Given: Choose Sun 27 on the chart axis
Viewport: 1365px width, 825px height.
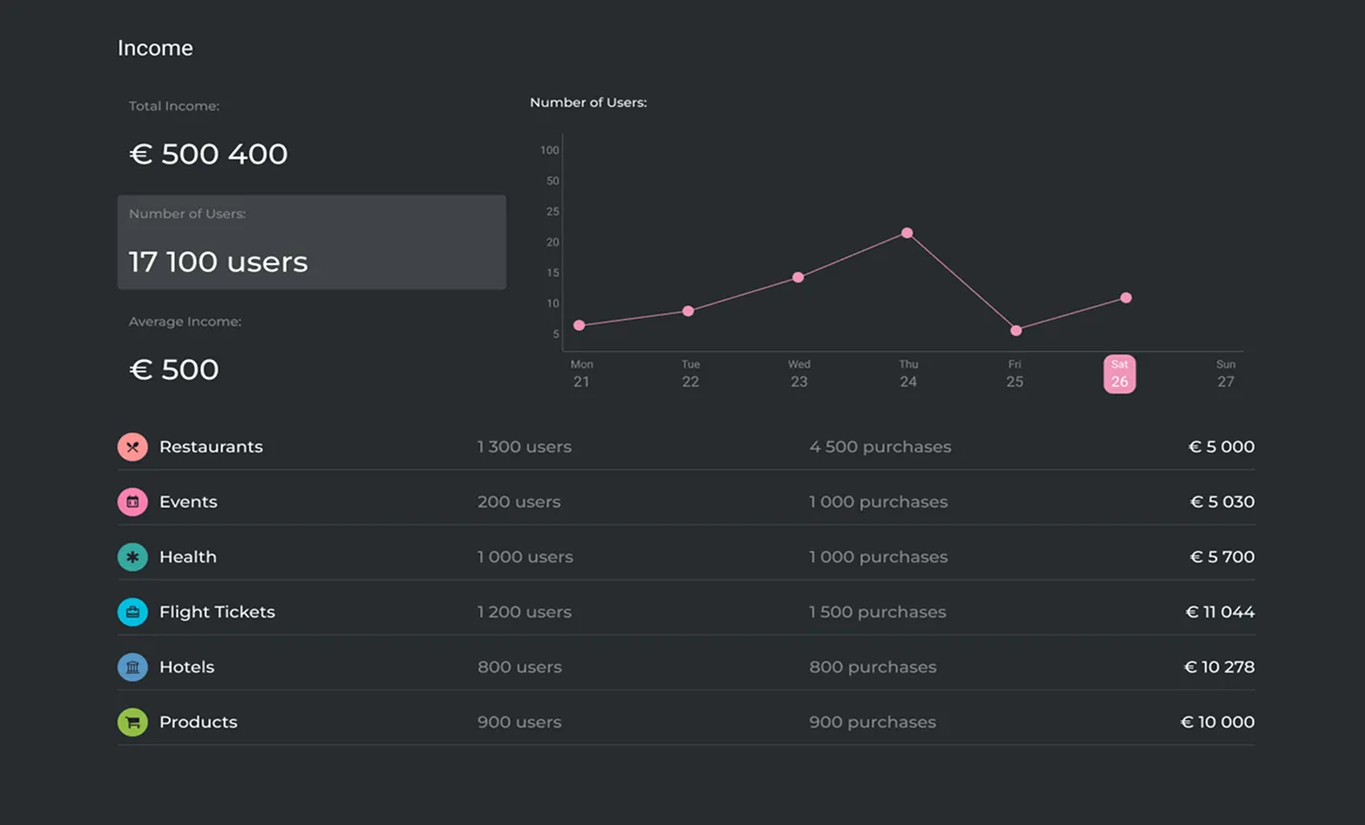Looking at the screenshot, I should (x=1225, y=373).
